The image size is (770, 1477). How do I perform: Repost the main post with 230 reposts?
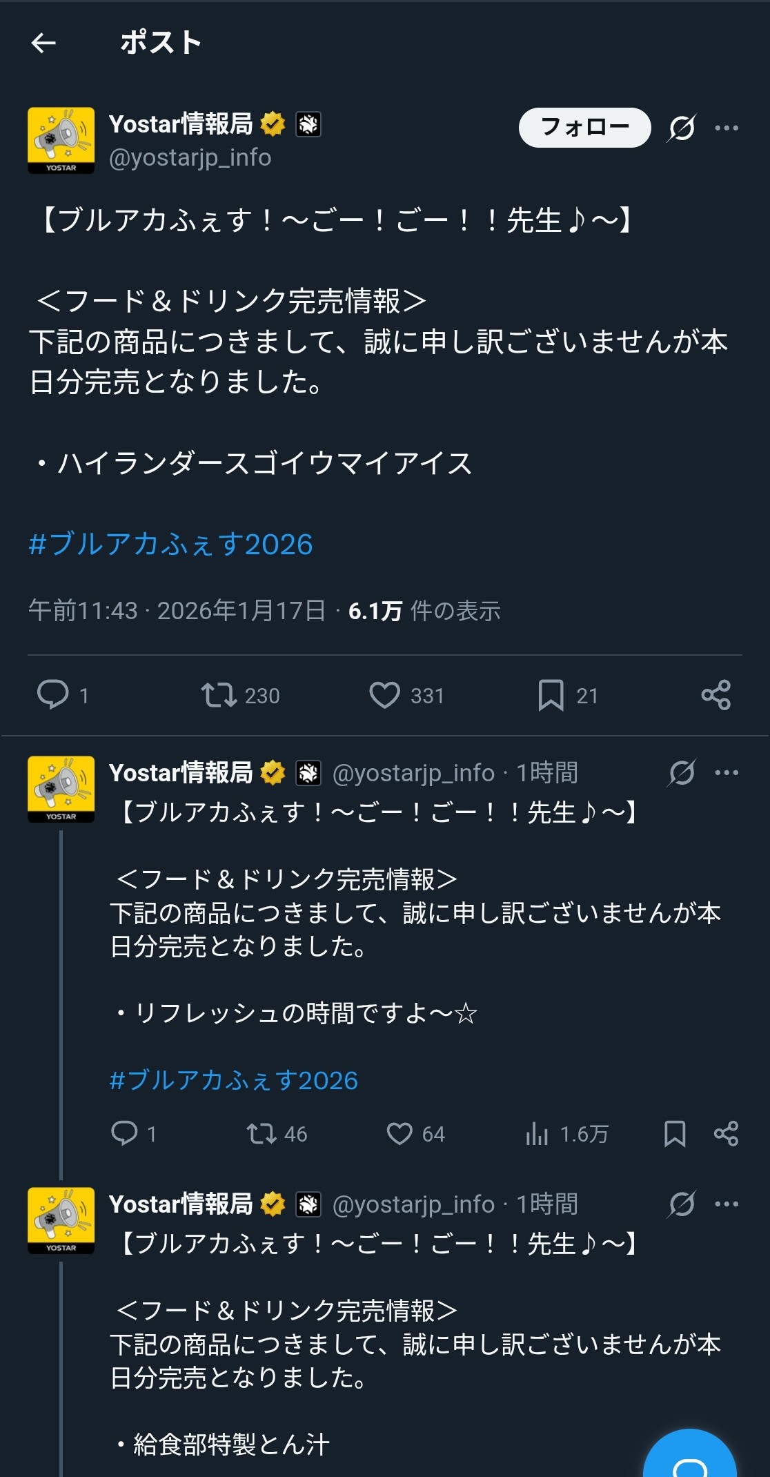click(219, 694)
